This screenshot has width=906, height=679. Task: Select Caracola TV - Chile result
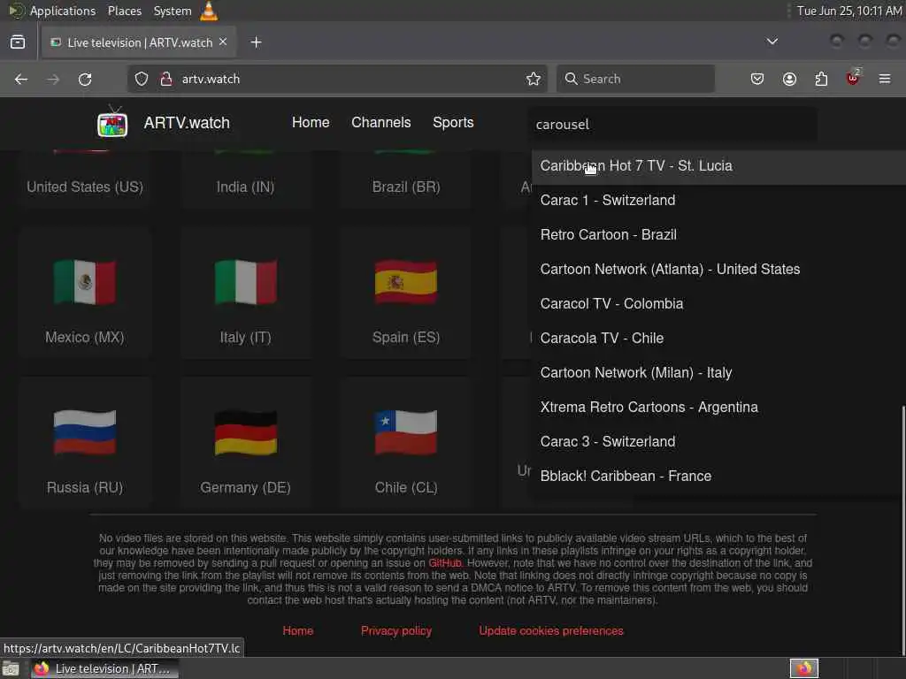718,339
